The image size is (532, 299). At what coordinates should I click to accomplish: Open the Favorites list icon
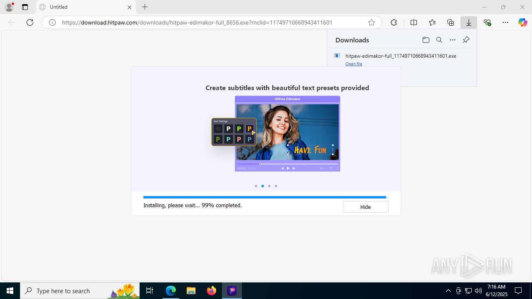tap(432, 22)
